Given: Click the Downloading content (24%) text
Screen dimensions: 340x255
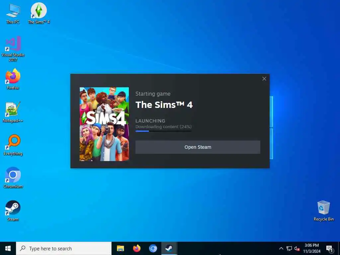Looking at the screenshot, I should click(163, 127).
